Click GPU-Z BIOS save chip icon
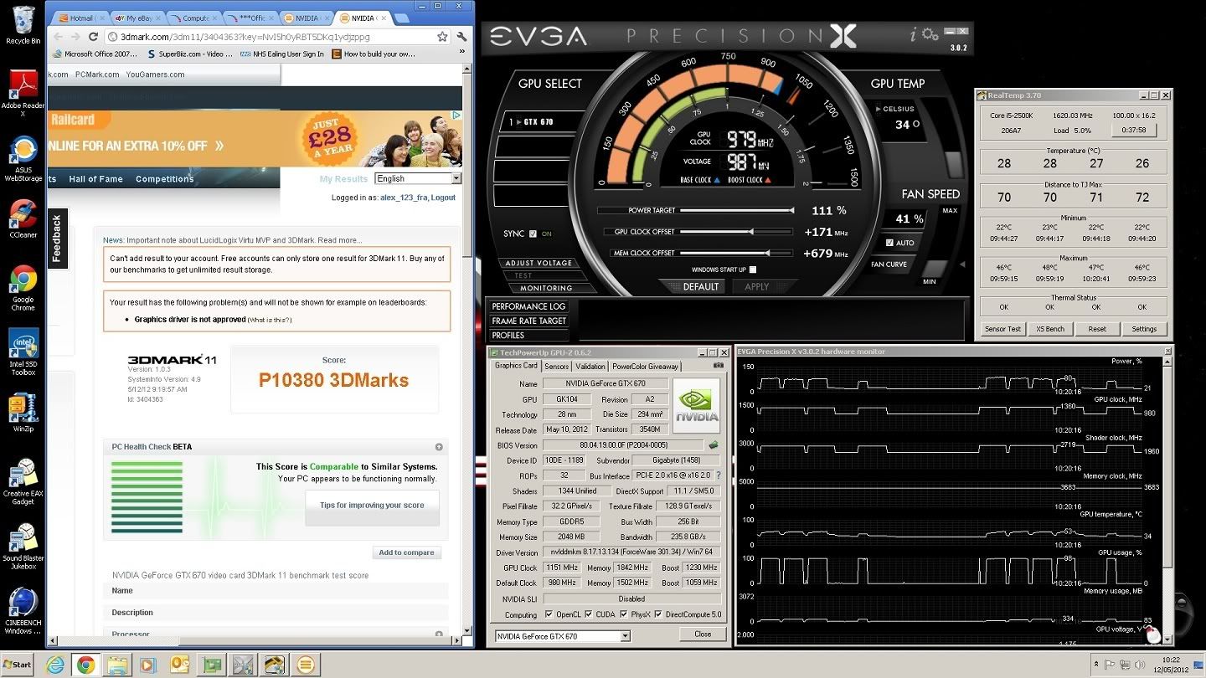This screenshot has width=1206, height=678. (x=714, y=445)
